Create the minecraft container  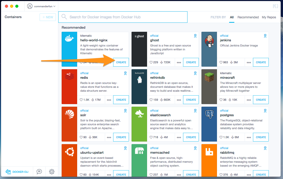click(x=261, y=100)
